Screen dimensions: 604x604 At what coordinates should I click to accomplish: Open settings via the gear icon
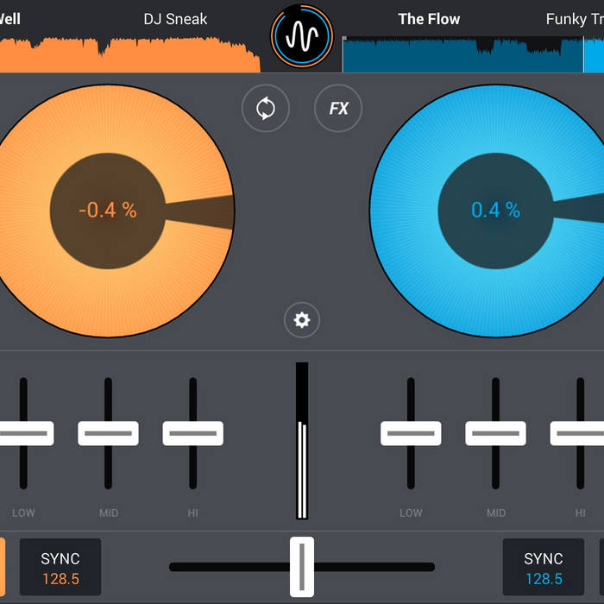301,320
